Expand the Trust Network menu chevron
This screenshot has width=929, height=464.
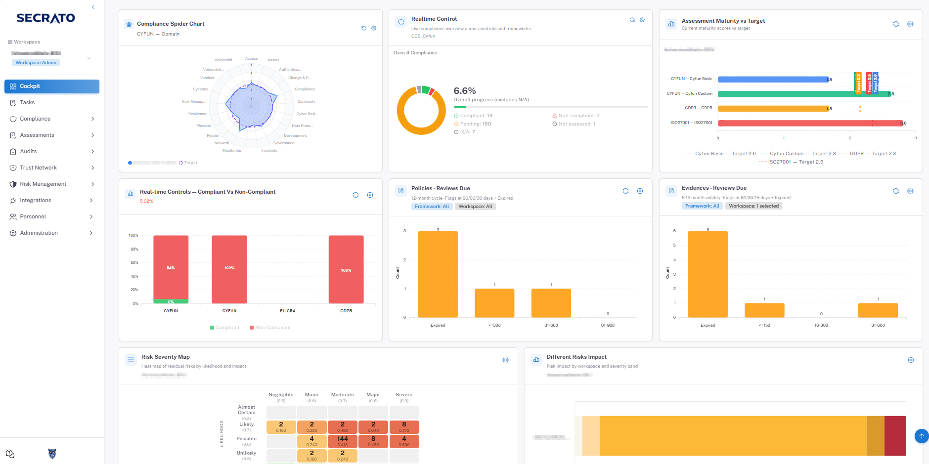(x=92, y=168)
